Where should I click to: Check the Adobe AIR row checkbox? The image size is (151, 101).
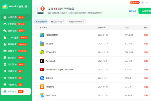[x=37, y=61]
